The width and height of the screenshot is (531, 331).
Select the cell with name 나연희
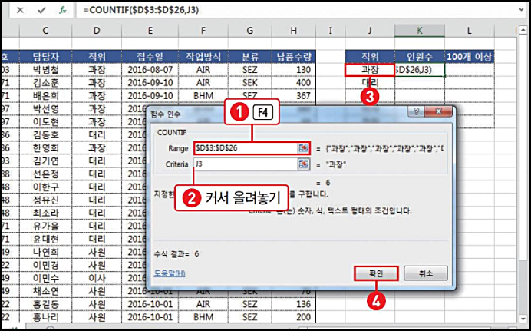pos(45,252)
